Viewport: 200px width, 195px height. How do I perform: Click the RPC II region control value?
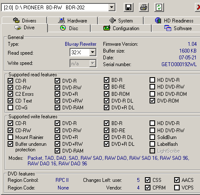point(62,180)
